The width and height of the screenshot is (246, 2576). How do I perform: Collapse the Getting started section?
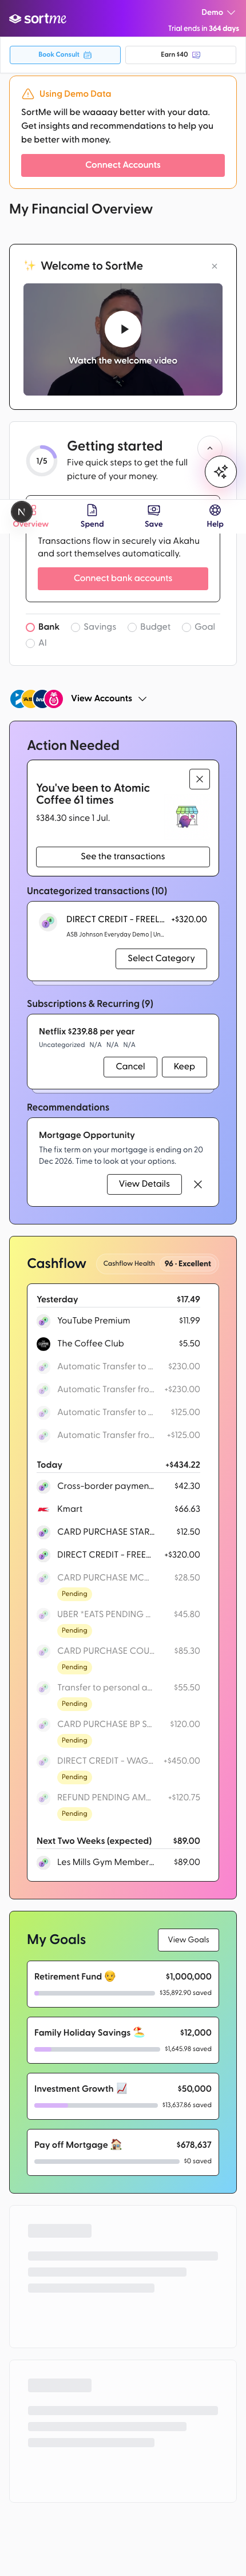pyautogui.click(x=210, y=447)
